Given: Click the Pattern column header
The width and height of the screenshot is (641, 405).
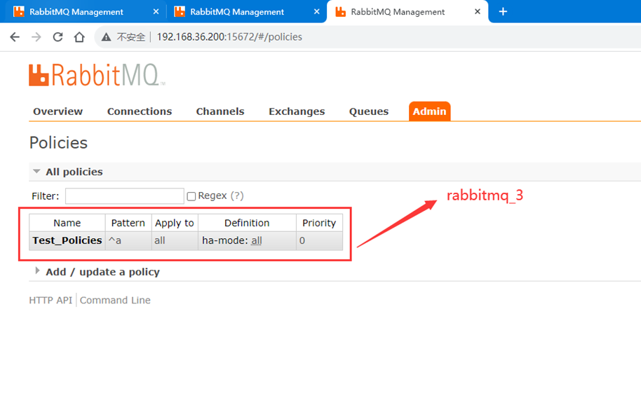Looking at the screenshot, I should (128, 223).
